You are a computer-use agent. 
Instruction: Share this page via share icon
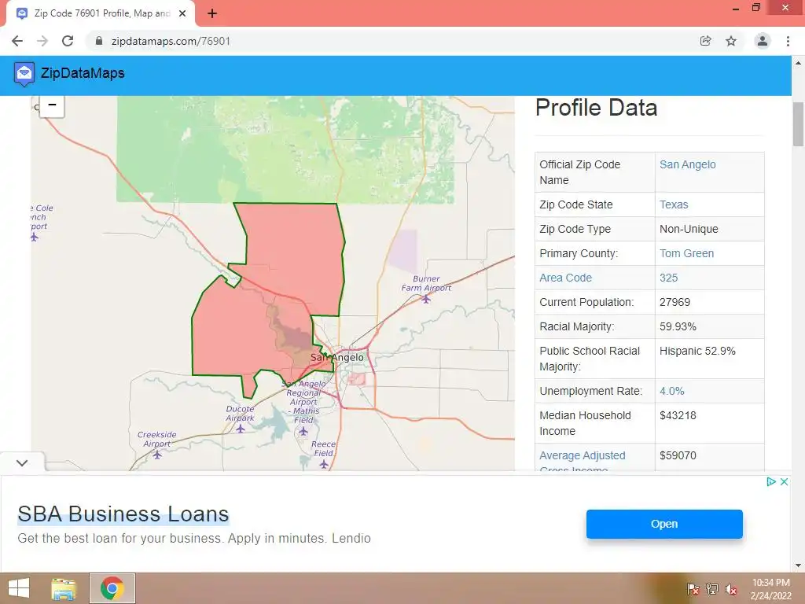[705, 41]
